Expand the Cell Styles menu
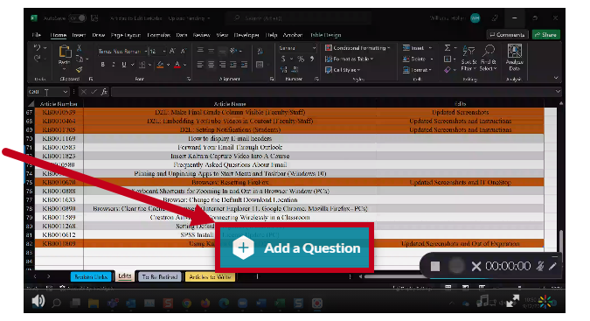Screen dimensions: 590x321 [x=343, y=70]
